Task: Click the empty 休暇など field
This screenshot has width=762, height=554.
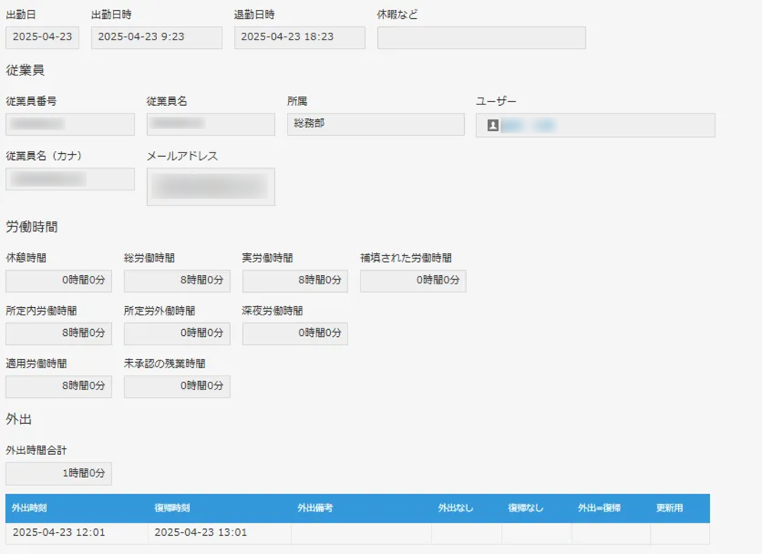Action: click(x=482, y=37)
